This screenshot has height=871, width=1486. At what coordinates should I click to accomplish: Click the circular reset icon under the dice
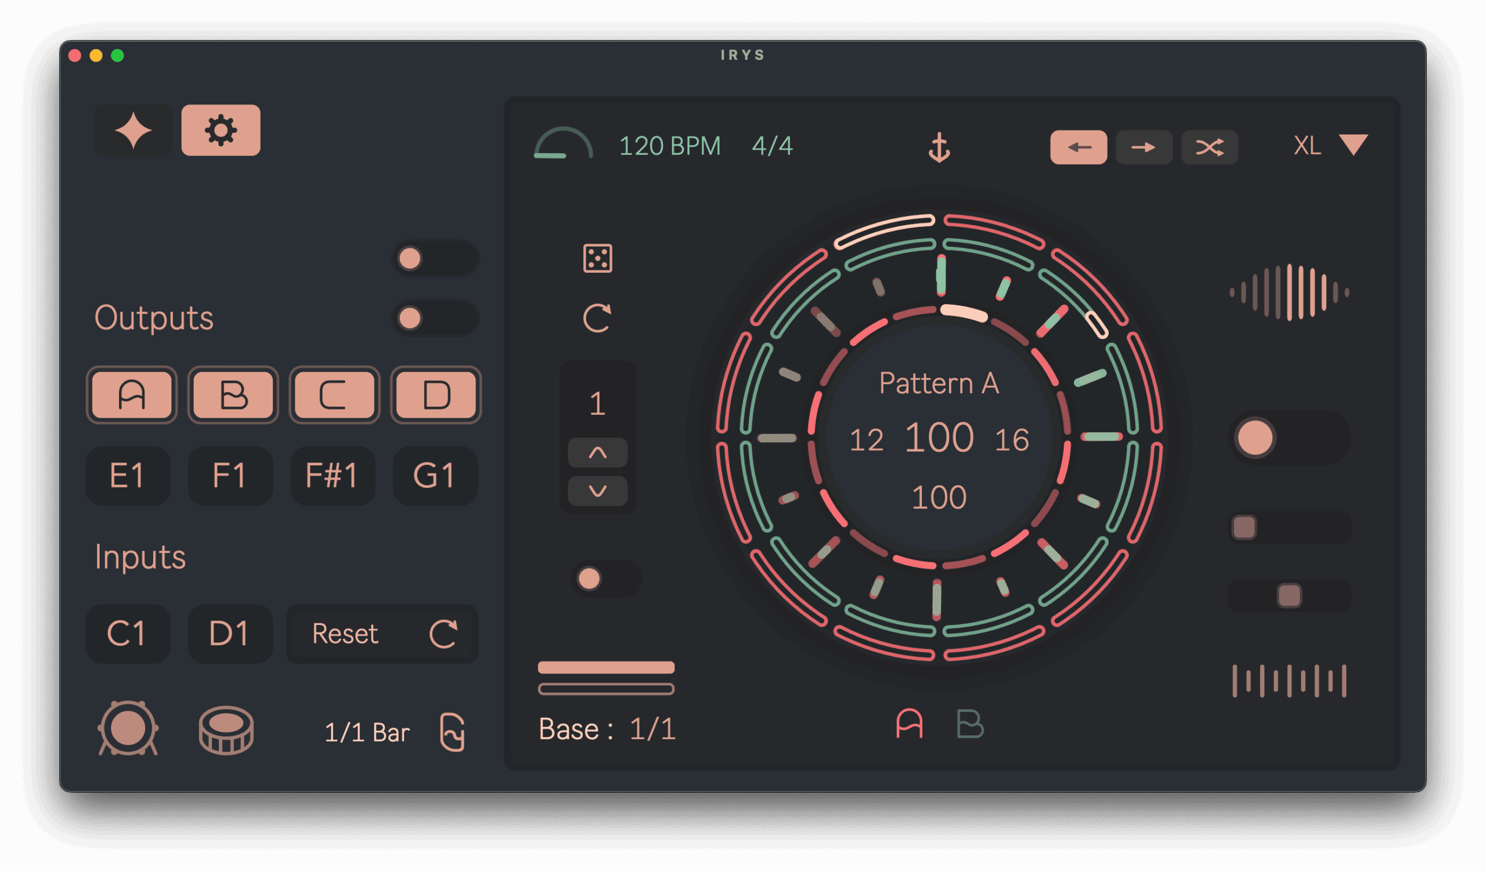597,318
